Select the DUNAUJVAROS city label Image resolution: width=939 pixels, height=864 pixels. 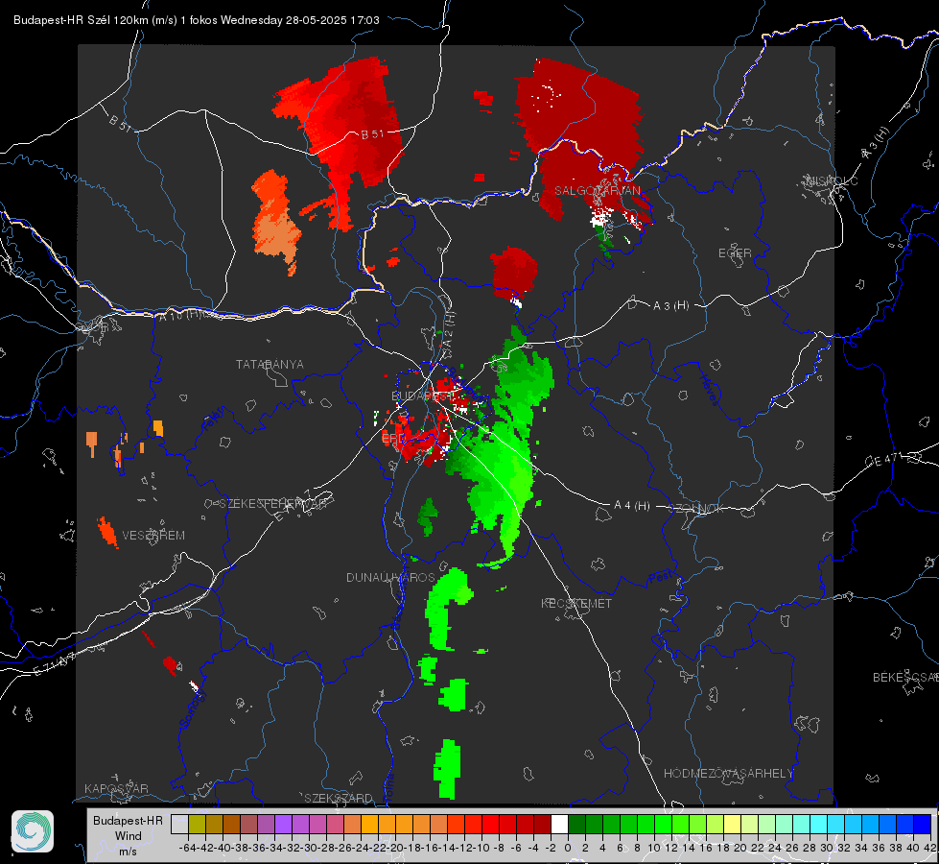[x=390, y=577]
